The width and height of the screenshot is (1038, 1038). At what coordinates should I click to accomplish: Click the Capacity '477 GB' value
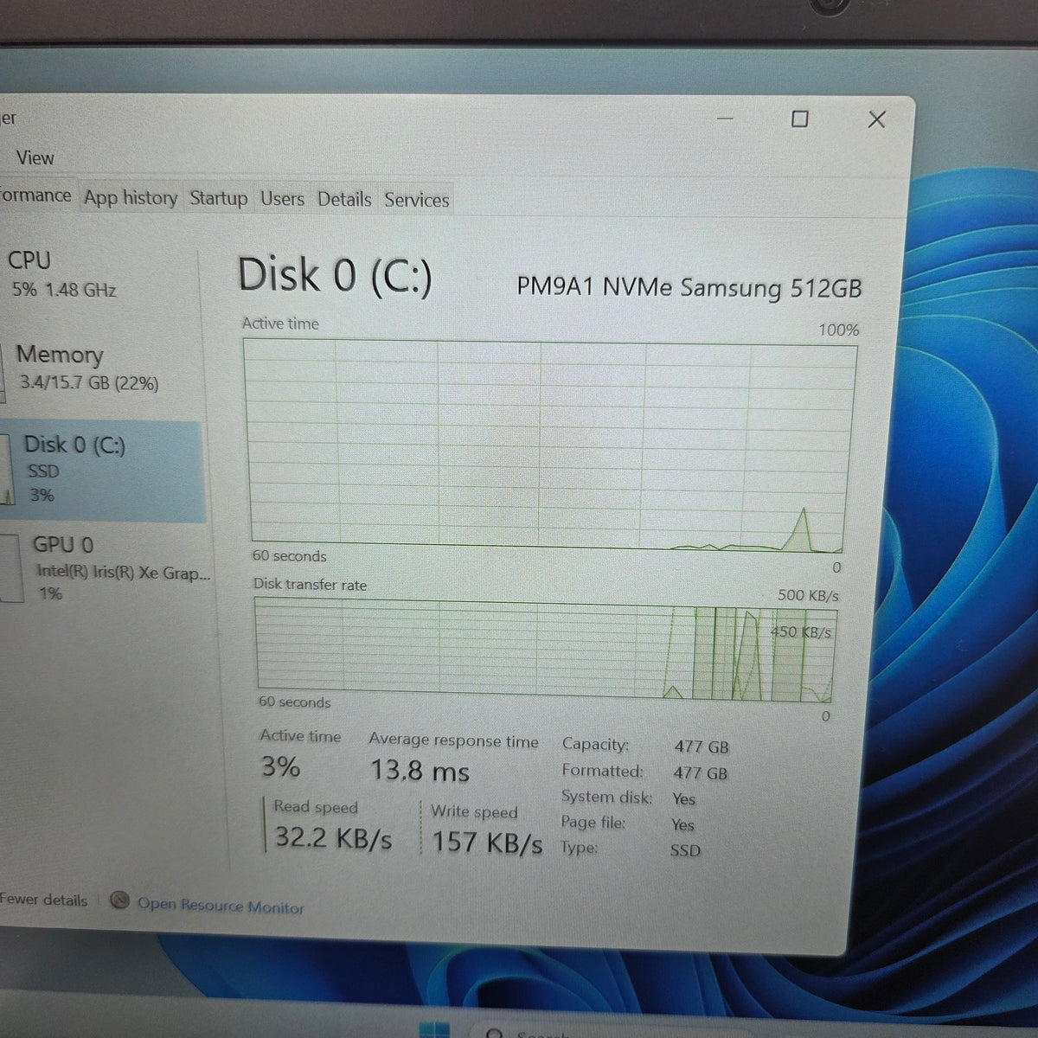[x=702, y=746]
